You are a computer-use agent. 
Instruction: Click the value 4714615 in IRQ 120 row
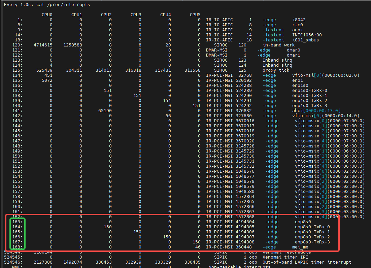click(43, 45)
